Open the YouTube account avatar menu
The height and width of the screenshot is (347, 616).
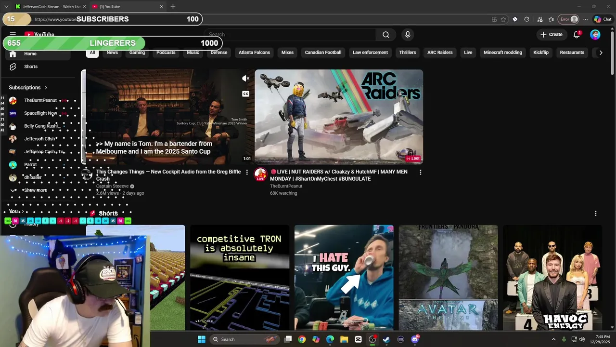coord(595,35)
